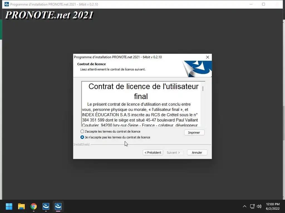Click the "Contrat de licence de l'utilisateur final" title
Image resolution: width=285 pixels, height=213 pixels.
143,91
